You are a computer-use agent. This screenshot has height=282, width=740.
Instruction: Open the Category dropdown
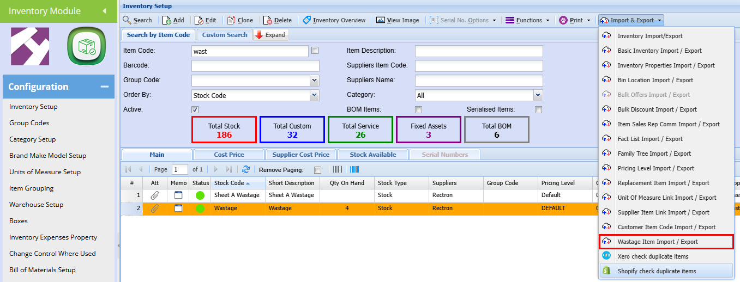(x=538, y=95)
